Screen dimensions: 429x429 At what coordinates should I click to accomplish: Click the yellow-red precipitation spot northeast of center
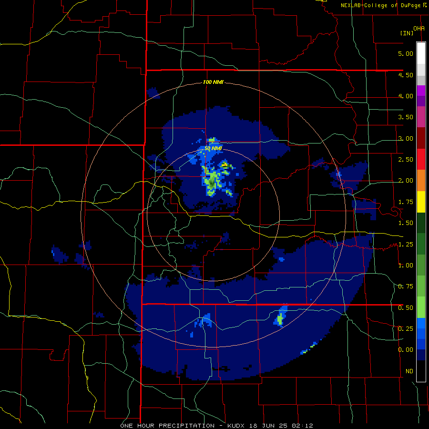[x=225, y=165]
